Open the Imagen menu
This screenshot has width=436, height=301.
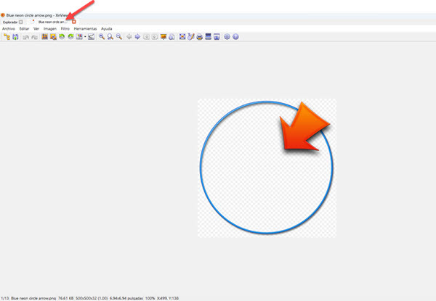pyautogui.click(x=50, y=28)
